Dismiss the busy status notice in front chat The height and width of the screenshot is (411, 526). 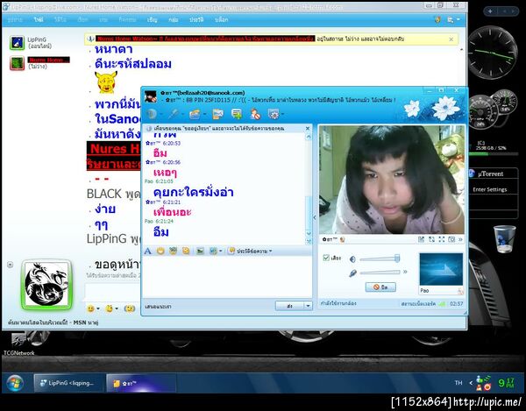pyautogui.click(x=308, y=129)
